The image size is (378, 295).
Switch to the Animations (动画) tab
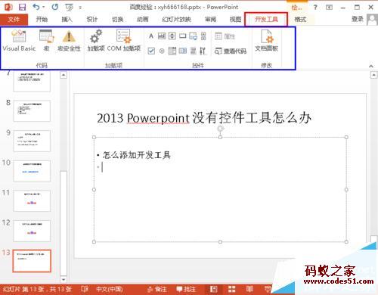click(x=143, y=20)
